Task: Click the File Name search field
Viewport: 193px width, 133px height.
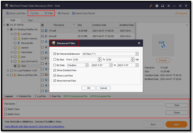Action: [90, 104]
